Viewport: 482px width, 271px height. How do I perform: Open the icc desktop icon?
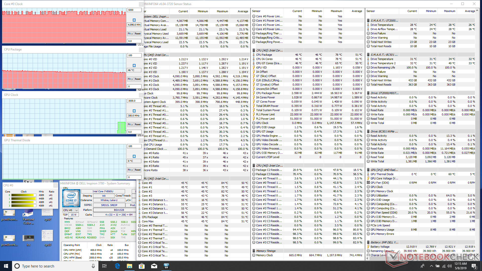(x=28, y=239)
